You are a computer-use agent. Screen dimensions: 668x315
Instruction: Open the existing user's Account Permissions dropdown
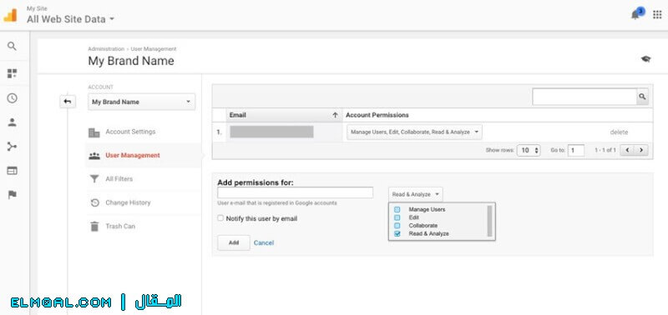pos(414,132)
